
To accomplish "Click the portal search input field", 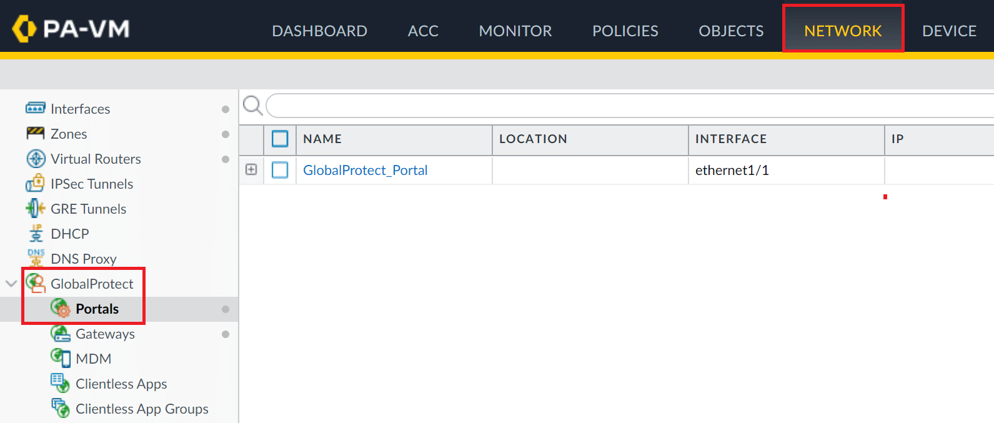I will click(625, 106).
